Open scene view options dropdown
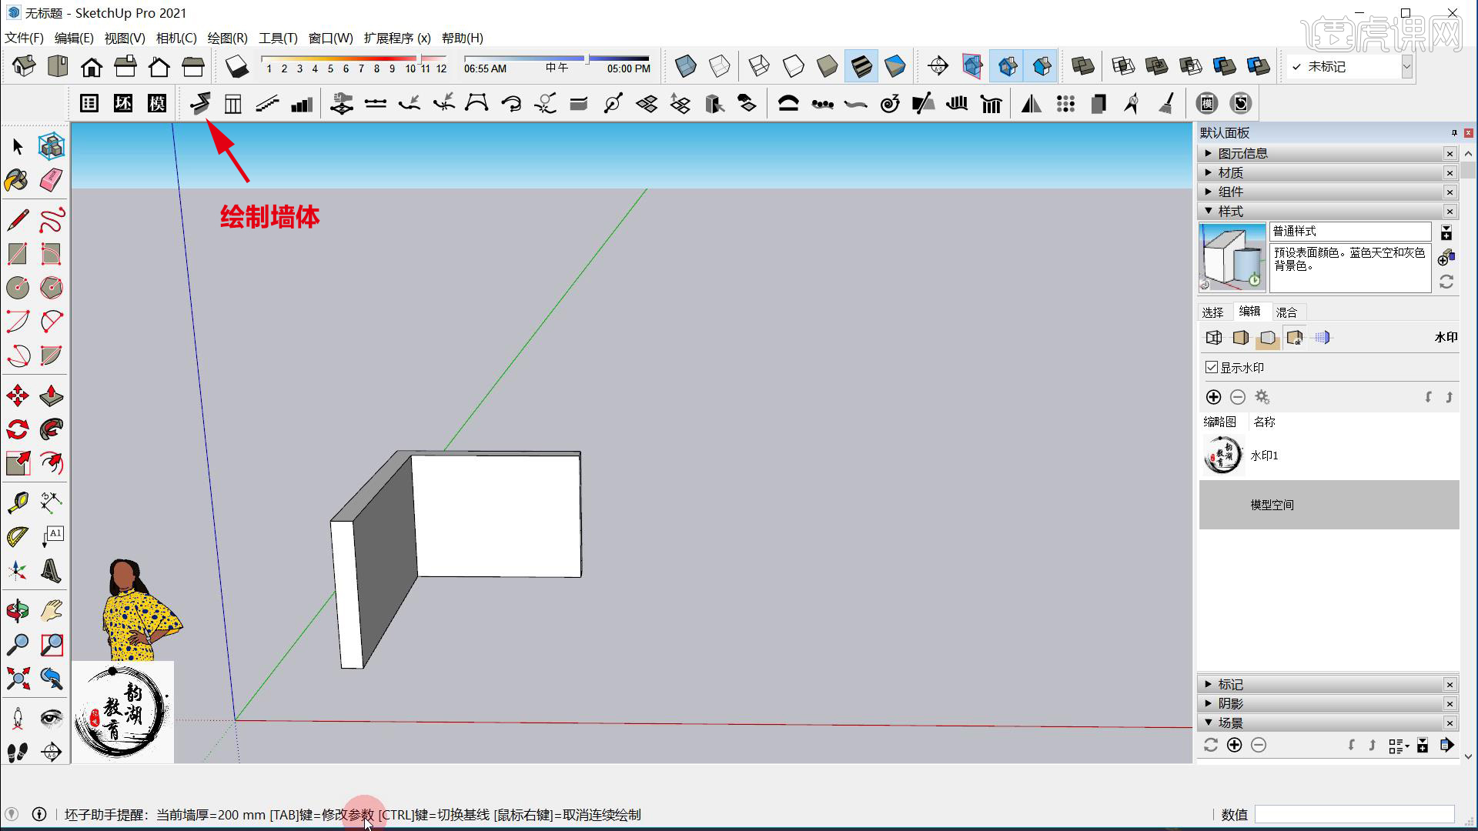 click(x=1398, y=746)
